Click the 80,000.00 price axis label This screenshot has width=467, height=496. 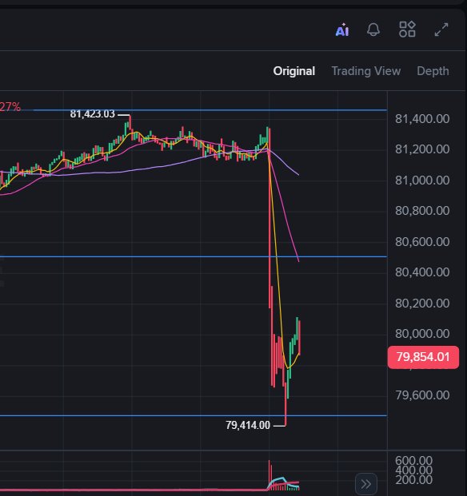coord(422,334)
